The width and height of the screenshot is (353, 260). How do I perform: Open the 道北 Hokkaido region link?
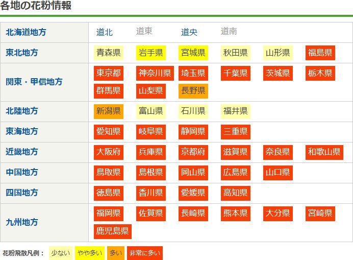(x=105, y=32)
